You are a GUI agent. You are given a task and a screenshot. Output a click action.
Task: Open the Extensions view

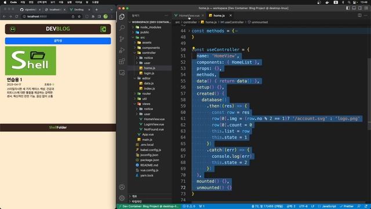click(x=122, y=62)
